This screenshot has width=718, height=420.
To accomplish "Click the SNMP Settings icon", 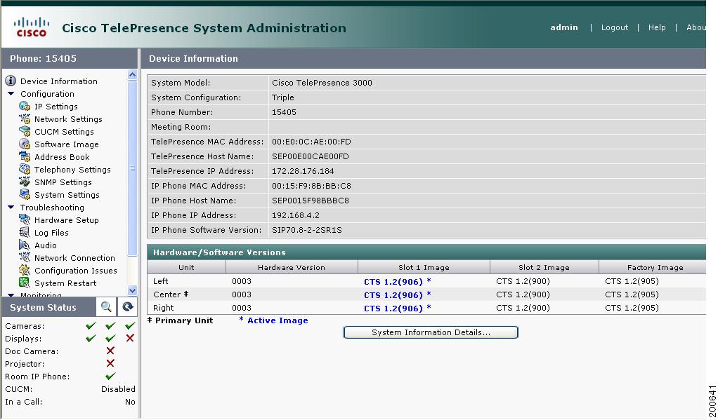I will pyautogui.click(x=25, y=182).
